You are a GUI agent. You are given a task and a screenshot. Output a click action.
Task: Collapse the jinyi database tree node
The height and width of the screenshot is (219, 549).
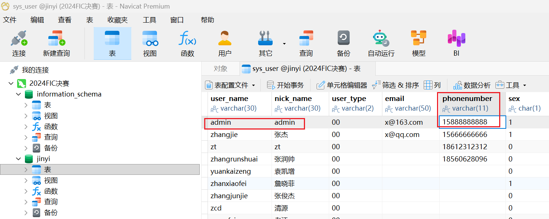point(19,159)
